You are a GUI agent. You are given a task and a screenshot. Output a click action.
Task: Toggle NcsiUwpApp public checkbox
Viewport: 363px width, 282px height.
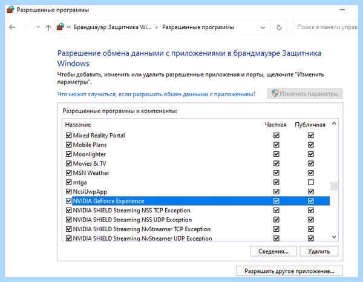point(311,191)
